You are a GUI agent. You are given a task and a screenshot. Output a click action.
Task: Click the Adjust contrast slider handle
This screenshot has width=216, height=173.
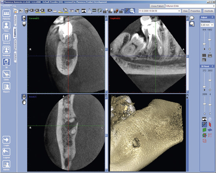(x=204, y=44)
